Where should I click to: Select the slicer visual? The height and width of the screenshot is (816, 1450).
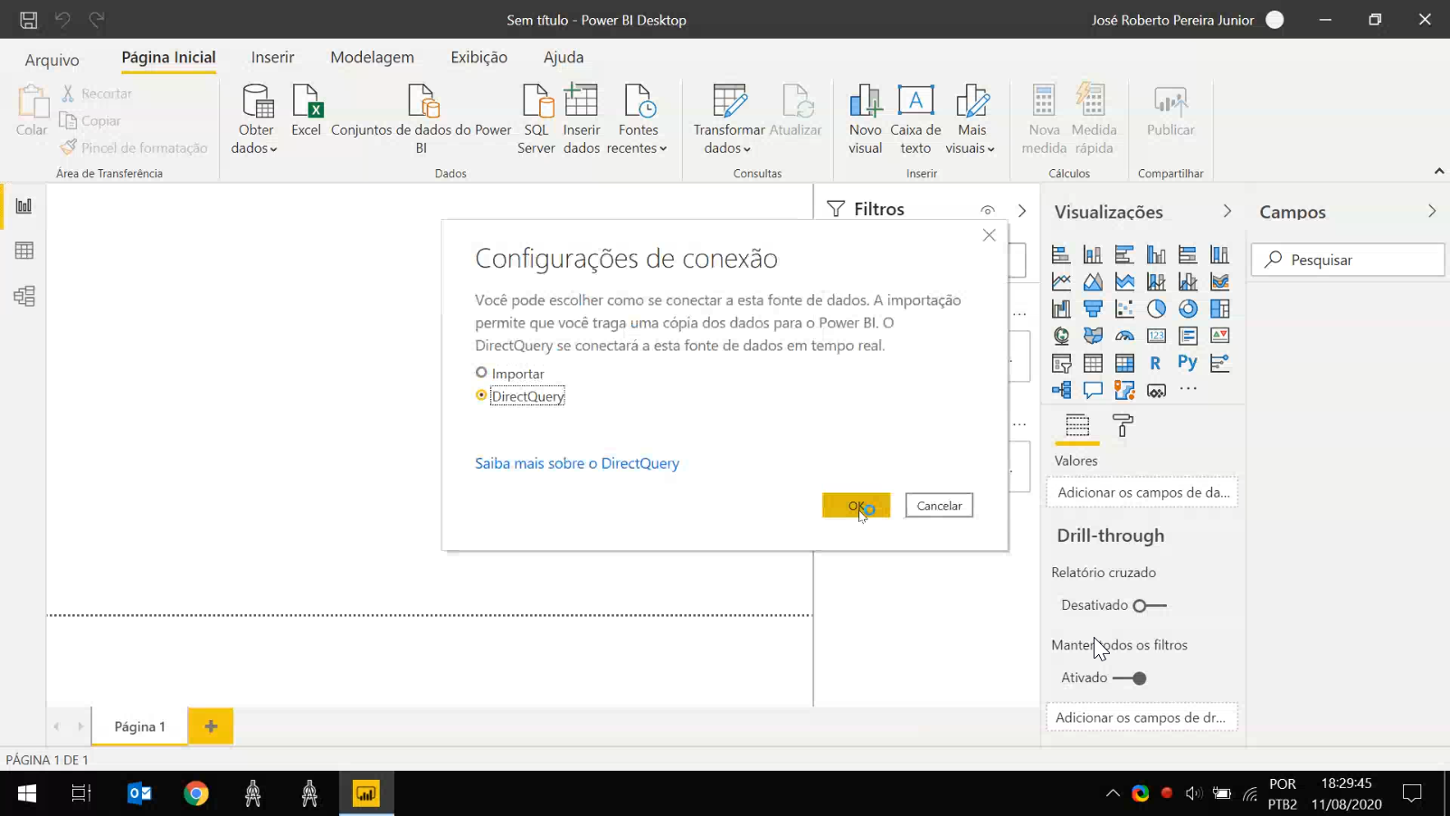[x=1061, y=363]
